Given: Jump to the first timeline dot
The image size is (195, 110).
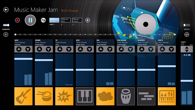Looking at the screenshot, I should pos(15,35).
